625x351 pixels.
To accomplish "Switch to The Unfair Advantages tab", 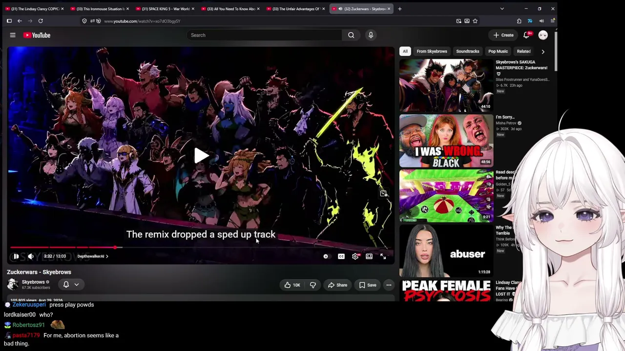I will [295, 9].
